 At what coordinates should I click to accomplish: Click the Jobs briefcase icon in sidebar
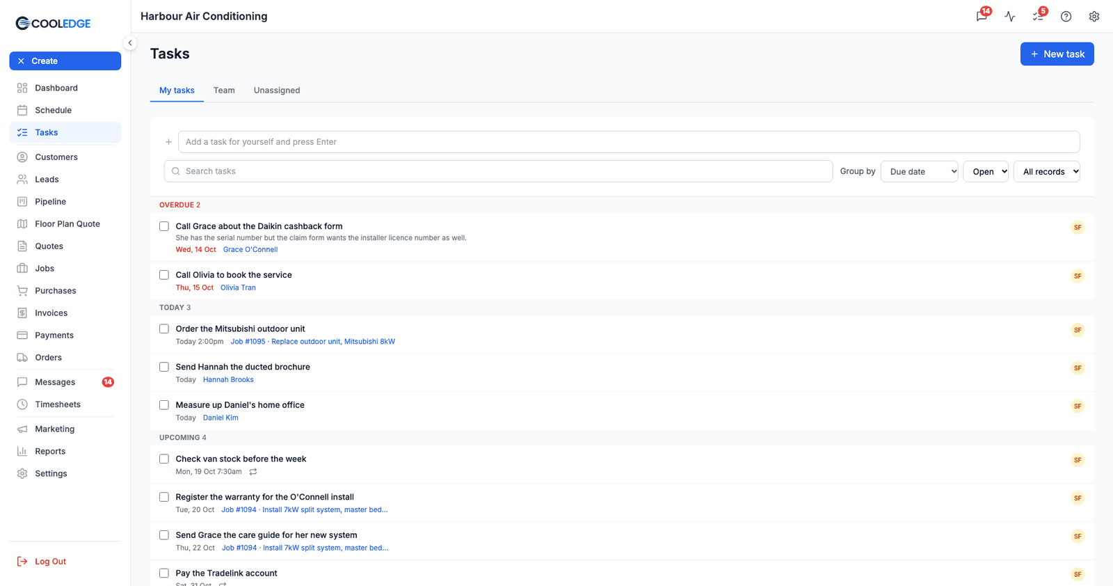pyautogui.click(x=22, y=269)
